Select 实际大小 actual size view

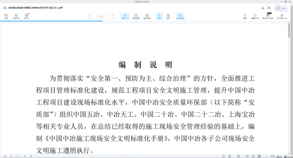tap(125, 16)
